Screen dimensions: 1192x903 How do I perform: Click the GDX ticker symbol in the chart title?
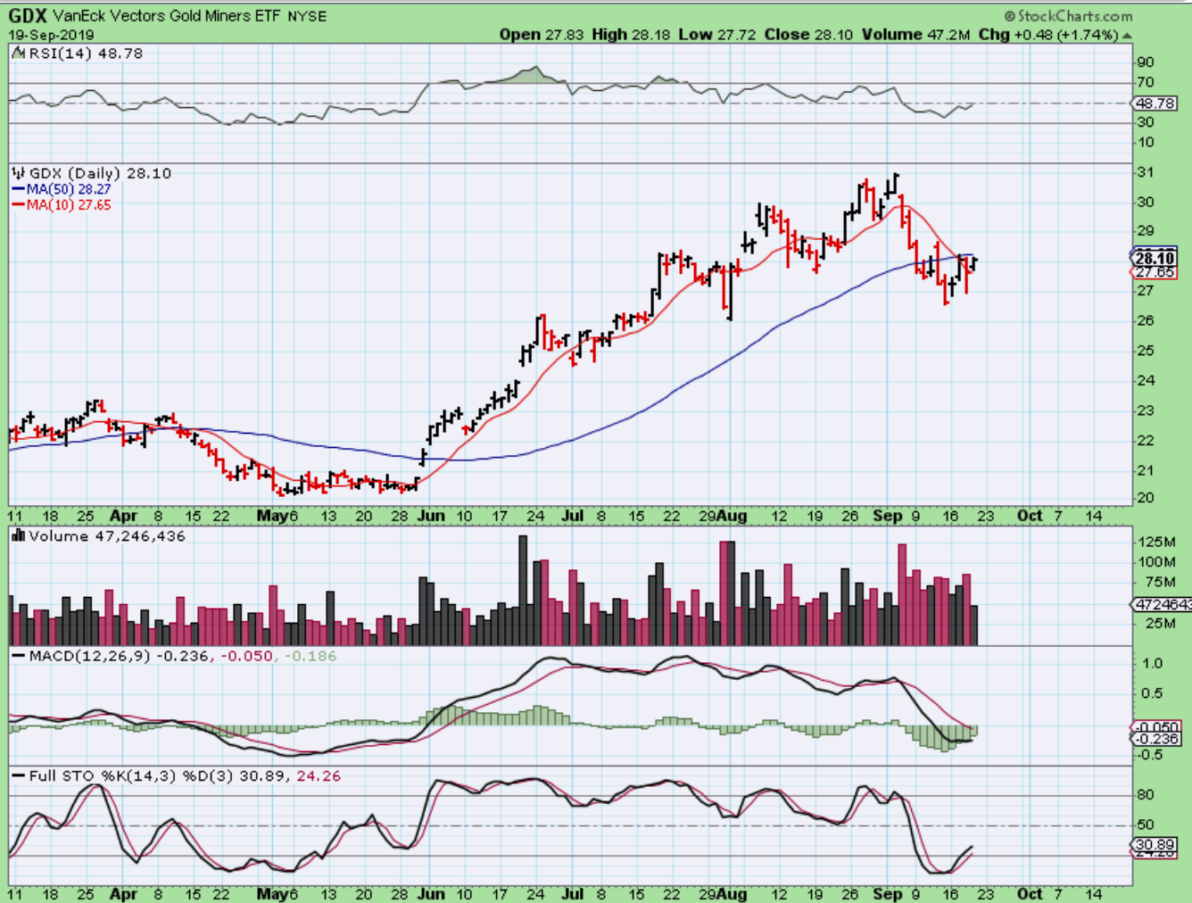28,15
